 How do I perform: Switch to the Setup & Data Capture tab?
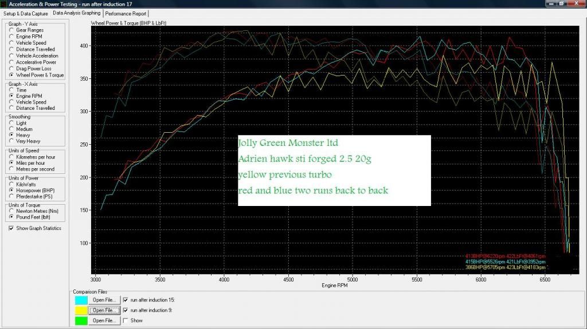[x=26, y=13]
